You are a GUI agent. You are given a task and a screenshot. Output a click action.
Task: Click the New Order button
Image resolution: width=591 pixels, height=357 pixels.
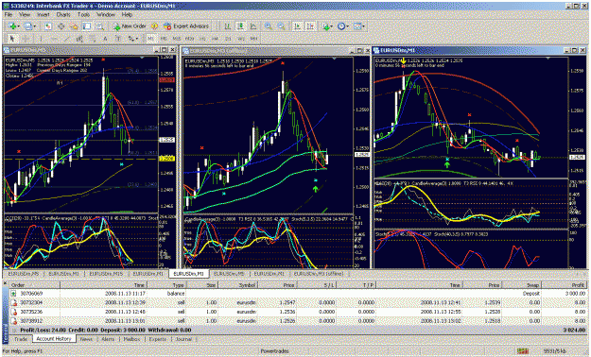[x=130, y=26]
